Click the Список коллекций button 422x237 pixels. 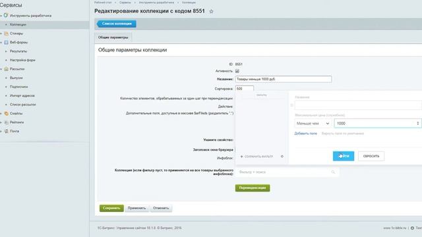point(117,24)
